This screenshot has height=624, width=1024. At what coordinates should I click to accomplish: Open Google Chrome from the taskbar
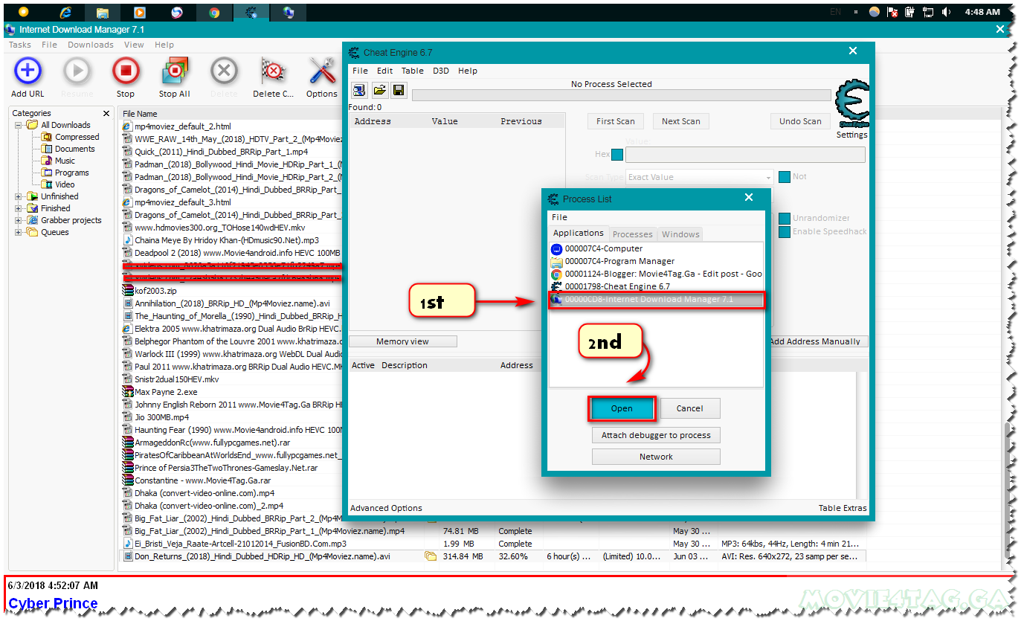[214, 12]
